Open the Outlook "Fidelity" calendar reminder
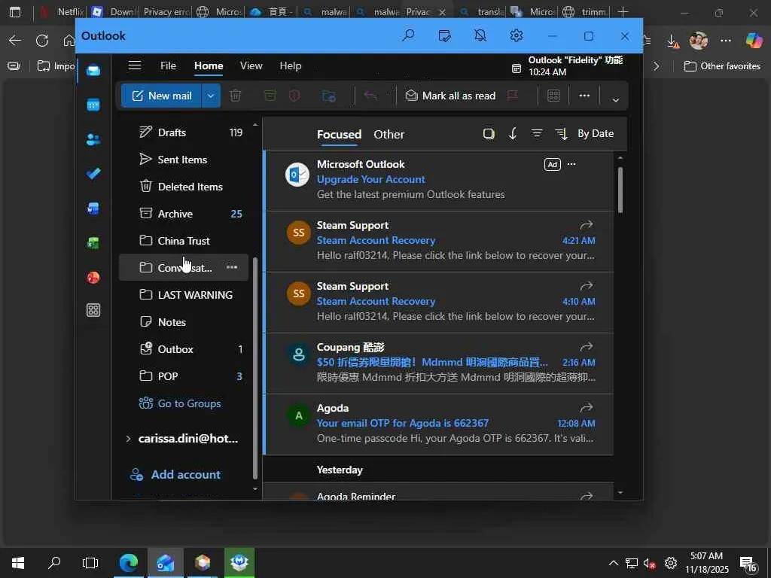Screen dimensions: 771x578 pos(567,66)
